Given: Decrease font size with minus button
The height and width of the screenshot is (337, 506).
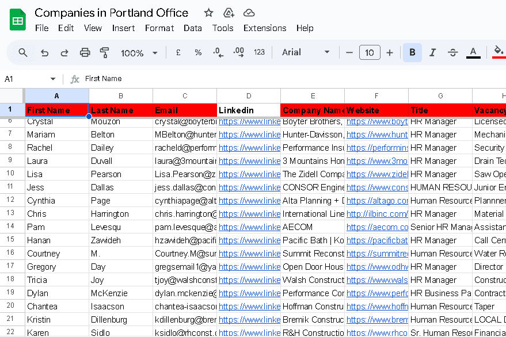Looking at the screenshot, I should 349,52.
